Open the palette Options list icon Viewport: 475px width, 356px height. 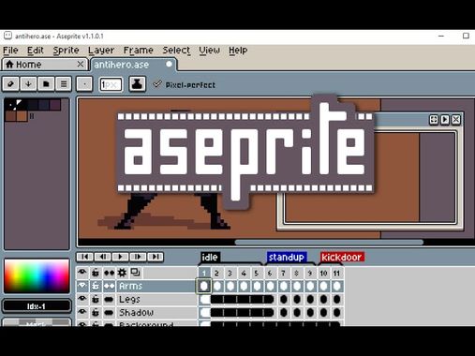point(64,84)
